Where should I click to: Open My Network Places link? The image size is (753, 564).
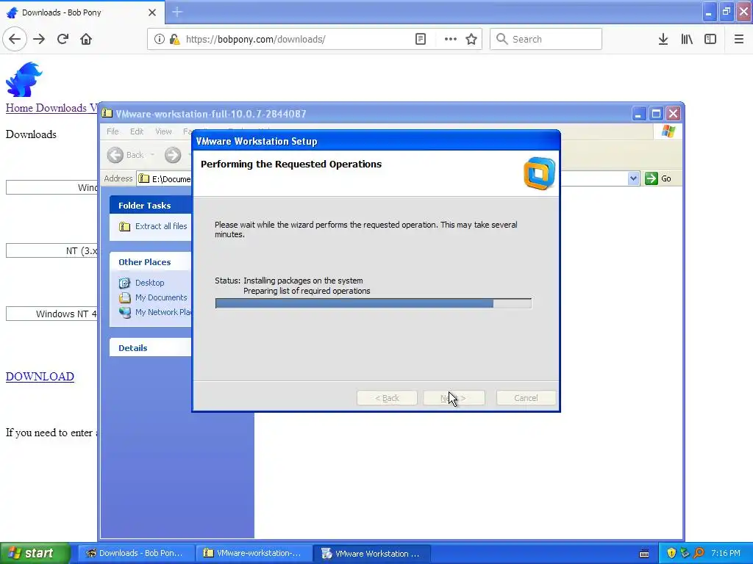coord(163,312)
